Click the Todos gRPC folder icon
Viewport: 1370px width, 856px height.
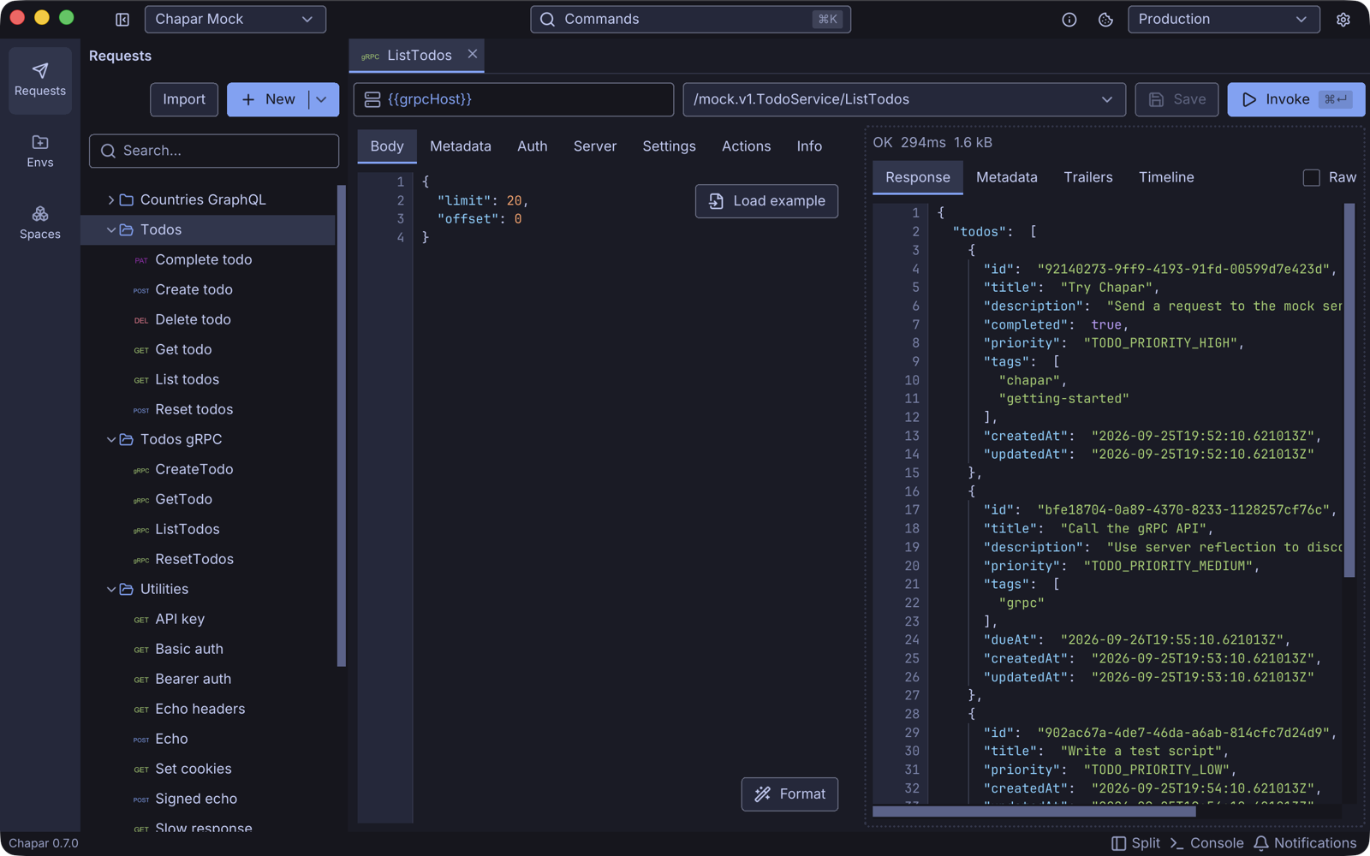pyautogui.click(x=127, y=439)
